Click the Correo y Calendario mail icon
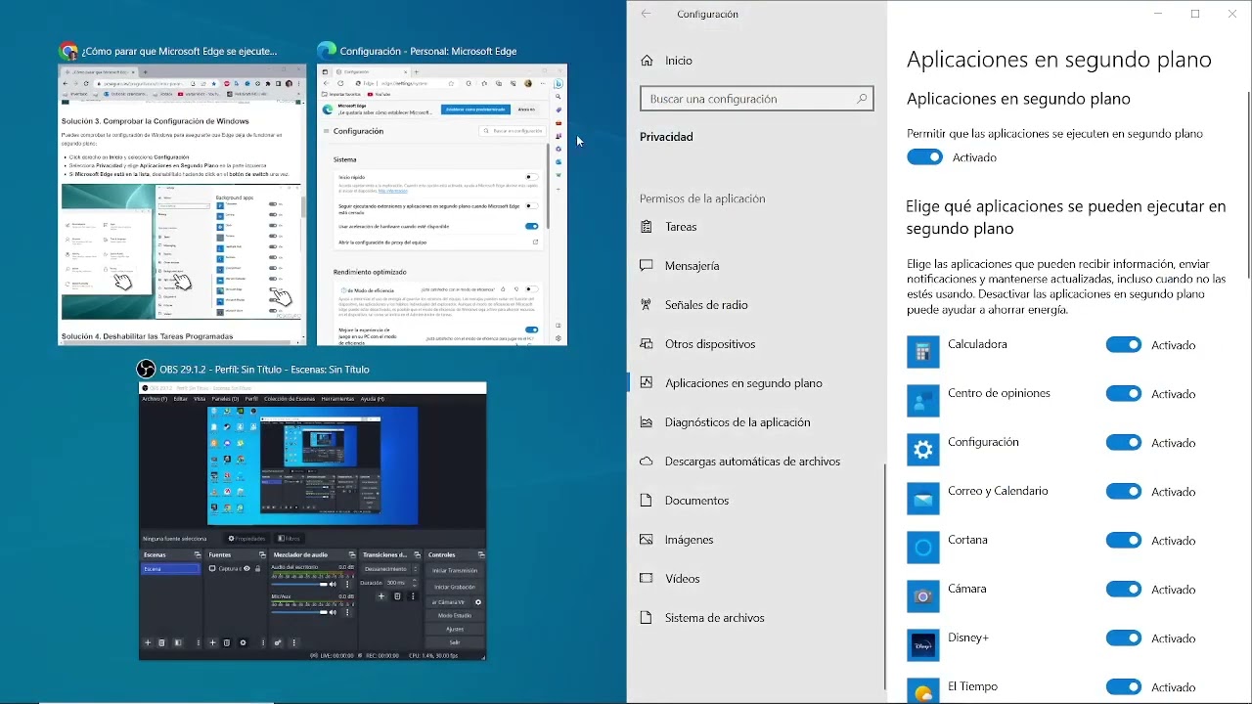Screen dimensions: 1252x704 tap(923, 499)
